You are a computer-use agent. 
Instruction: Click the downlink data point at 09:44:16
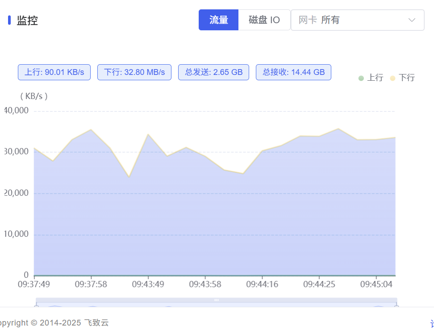pyautogui.click(x=262, y=151)
